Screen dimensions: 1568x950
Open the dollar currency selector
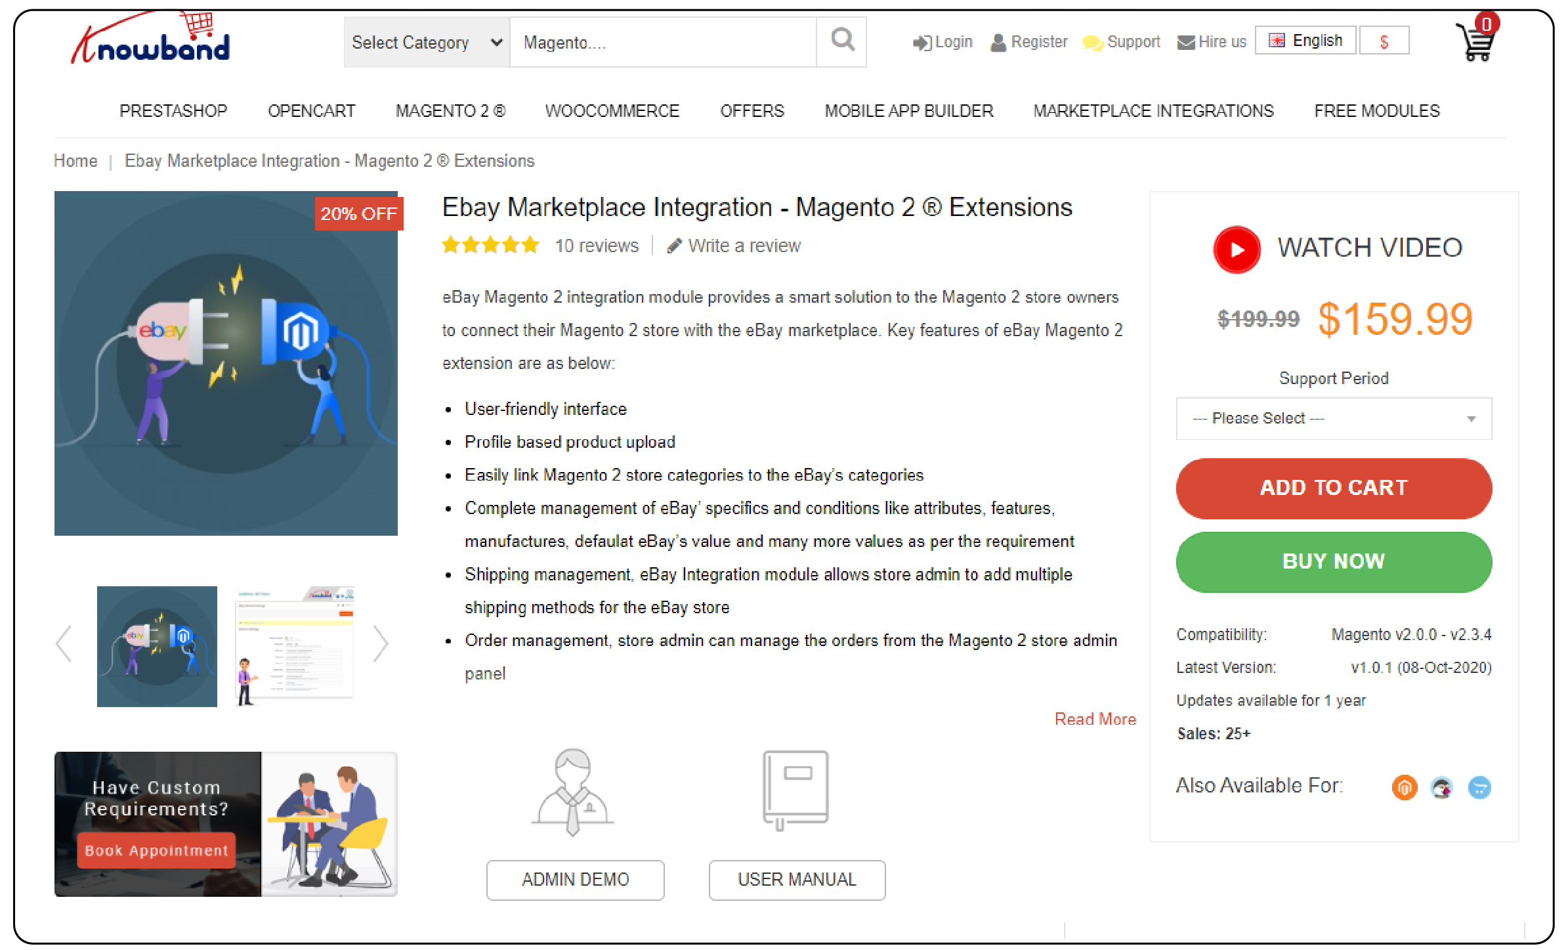coord(1384,41)
